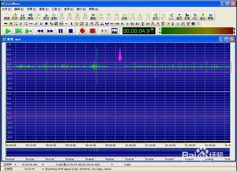Screen dimensions: 237x171
Task: Click the 设标 set-marker icon
Action: click(x=124, y=16)
